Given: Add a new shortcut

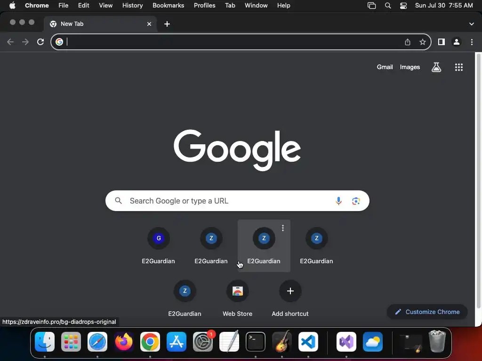Looking at the screenshot, I should click(x=290, y=298).
